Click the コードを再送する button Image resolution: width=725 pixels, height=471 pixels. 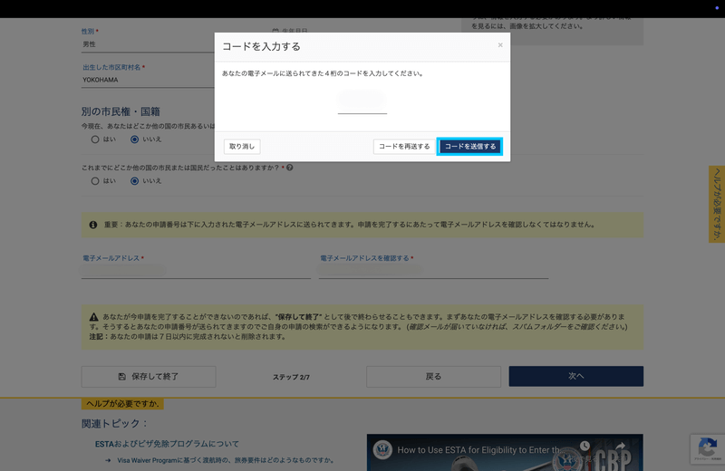(x=404, y=147)
